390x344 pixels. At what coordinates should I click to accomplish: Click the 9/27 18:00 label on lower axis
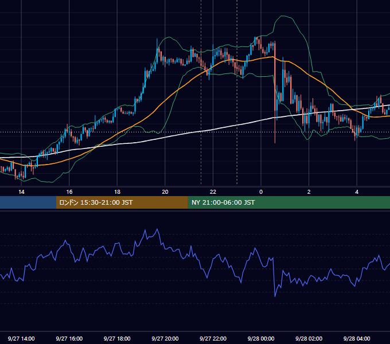[x=117, y=338]
